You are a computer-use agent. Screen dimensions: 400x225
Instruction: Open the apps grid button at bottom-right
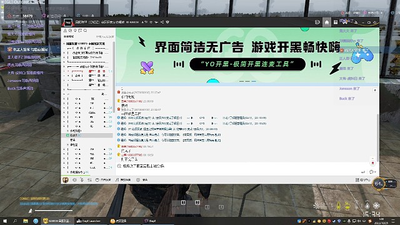(x=362, y=180)
